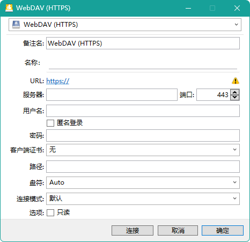The image size is (250, 242).
Task: Click into the 用户名 field
Action: pyautogui.click(x=143, y=111)
